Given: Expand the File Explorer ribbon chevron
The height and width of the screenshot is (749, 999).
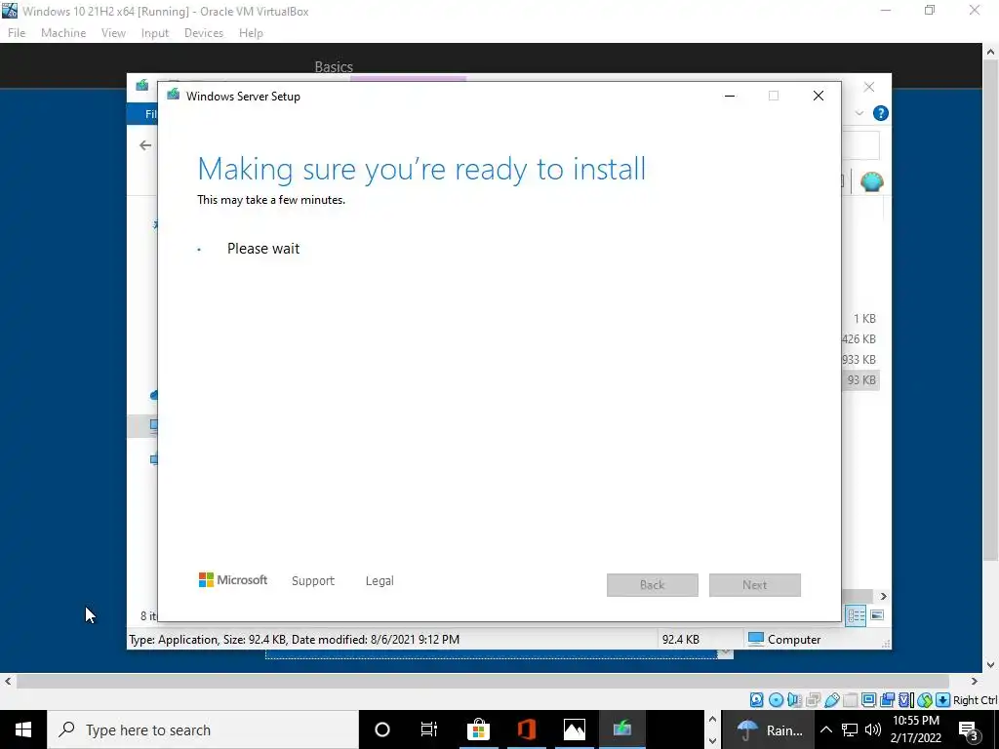Looking at the screenshot, I should click(x=859, y=113).
